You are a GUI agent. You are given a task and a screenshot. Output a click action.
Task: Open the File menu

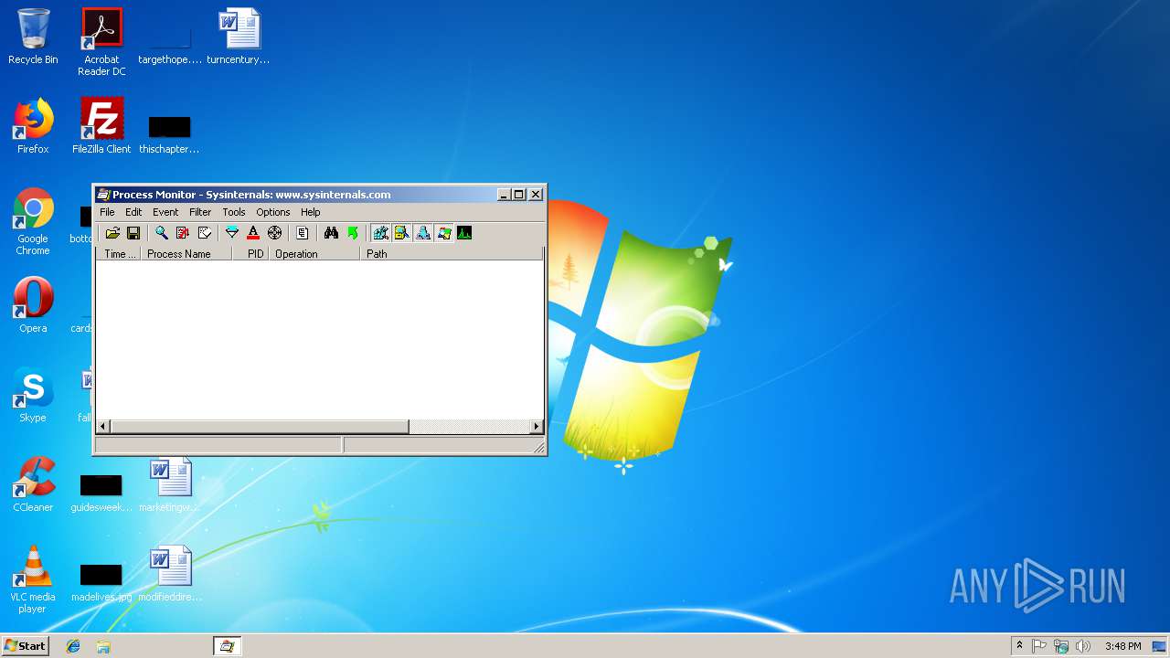[107, 212]
